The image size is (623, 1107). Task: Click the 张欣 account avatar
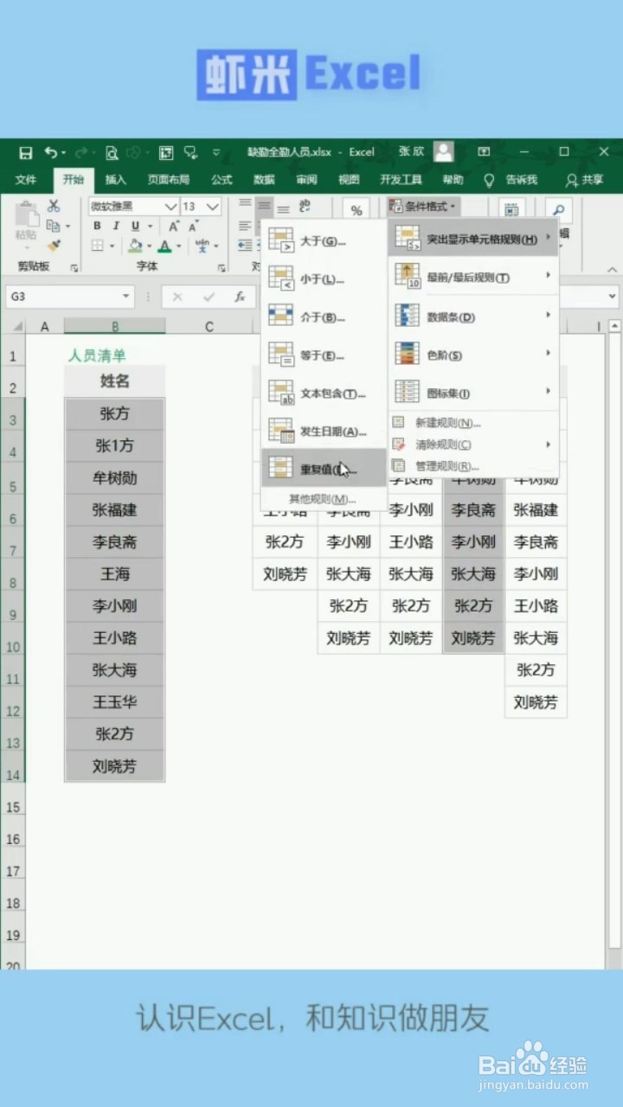tap(444, 151)
